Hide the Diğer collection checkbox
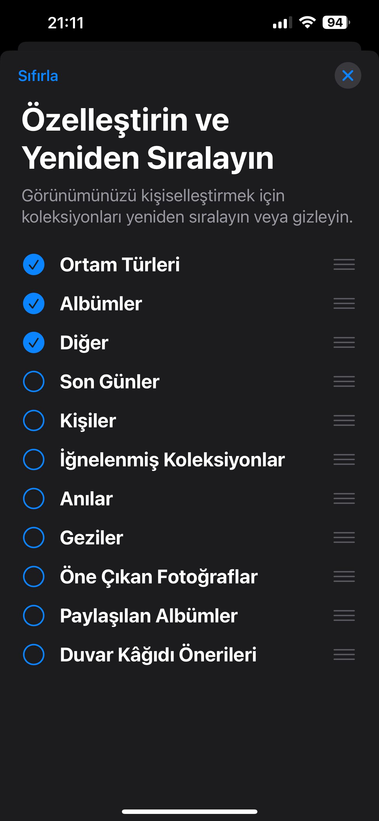Image resolution: width=379 pixels, height=821 pixels. tap(34, 343)
